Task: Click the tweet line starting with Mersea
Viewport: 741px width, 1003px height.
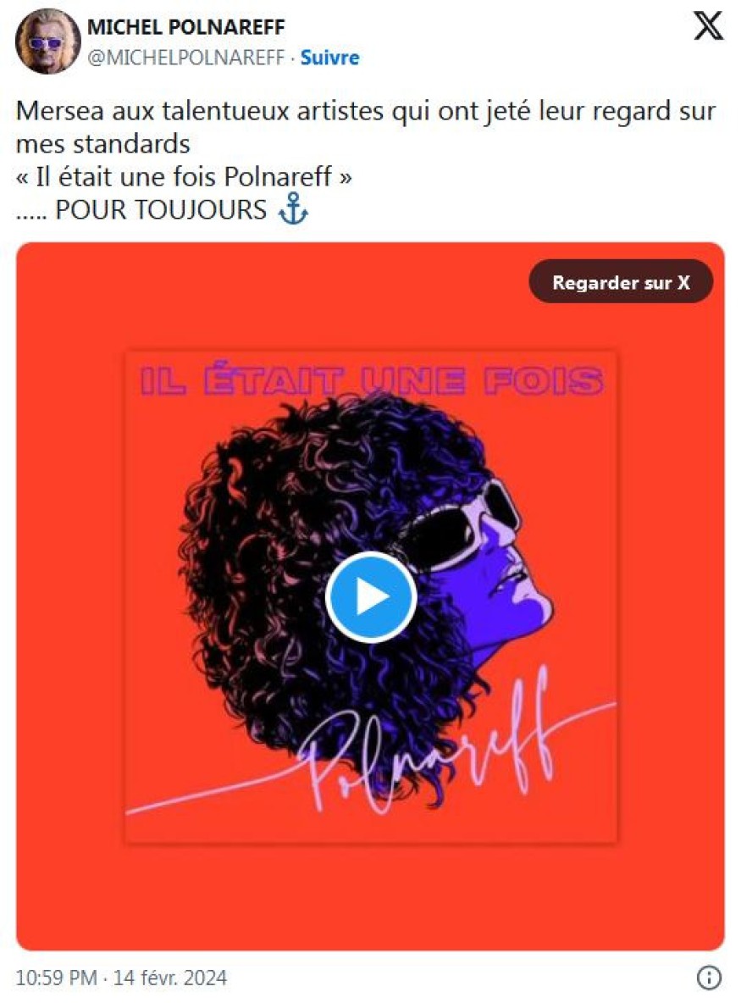Action: coord(366,111)
